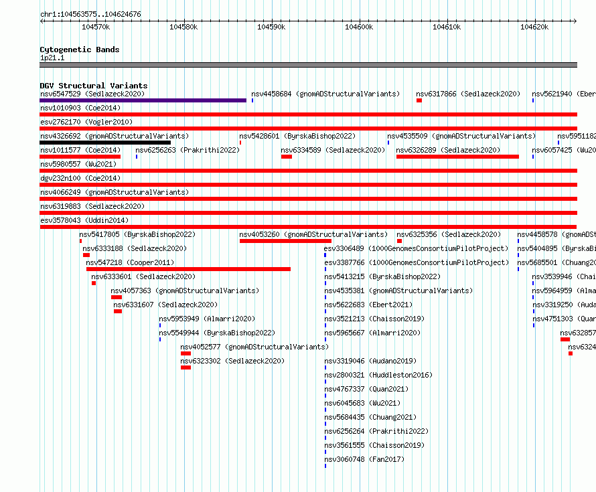Select nsv3319046 (Audano2019) label
The image size is (596, 492).
click(x=370, y=361)
